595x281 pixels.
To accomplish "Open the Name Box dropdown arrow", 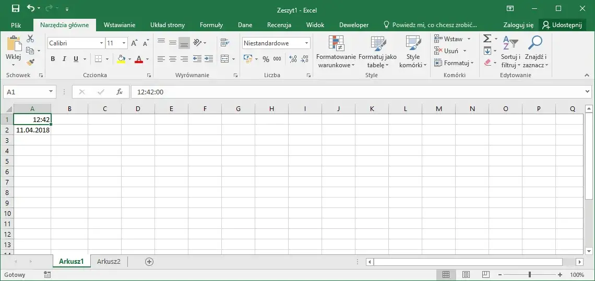I will click(x=51, y=92).
